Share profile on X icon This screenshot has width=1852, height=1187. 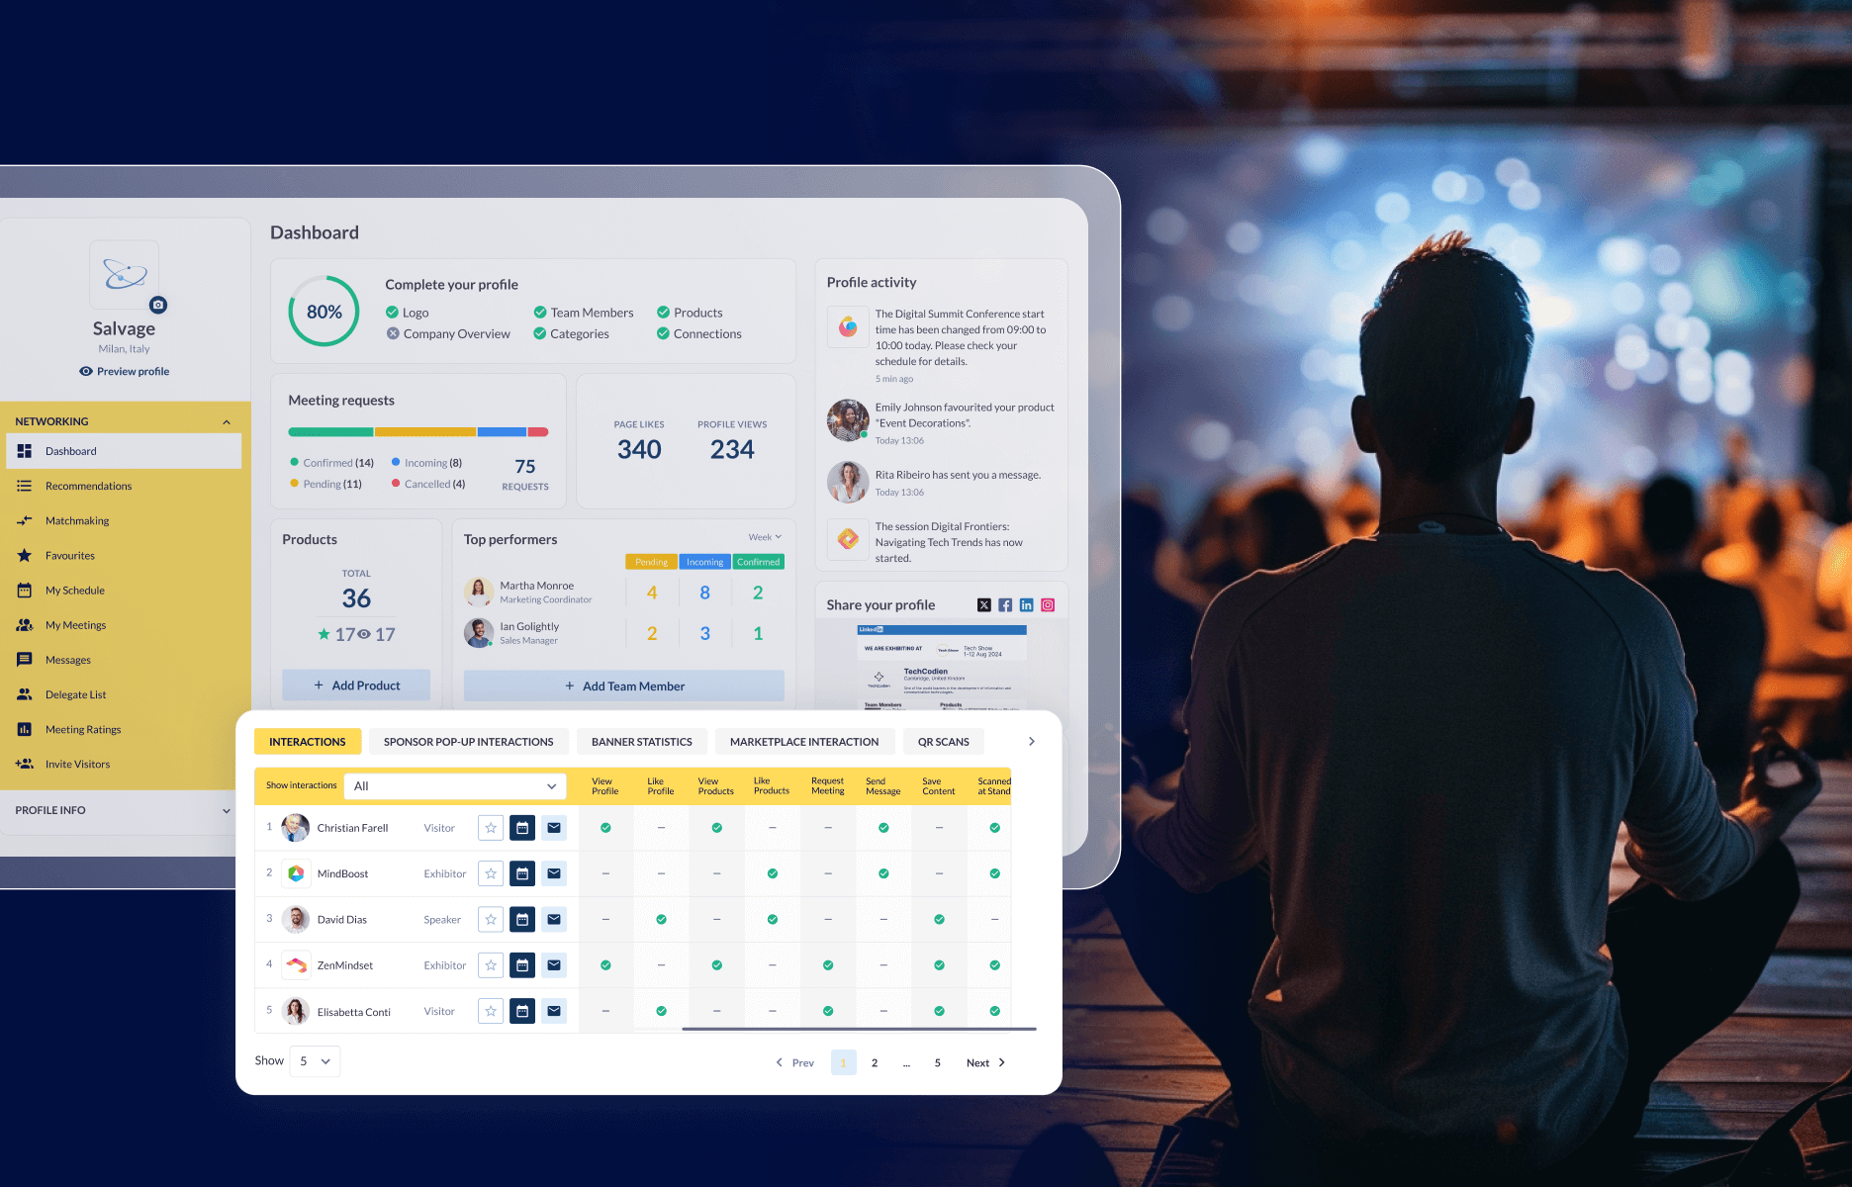[x=983, y=605]
